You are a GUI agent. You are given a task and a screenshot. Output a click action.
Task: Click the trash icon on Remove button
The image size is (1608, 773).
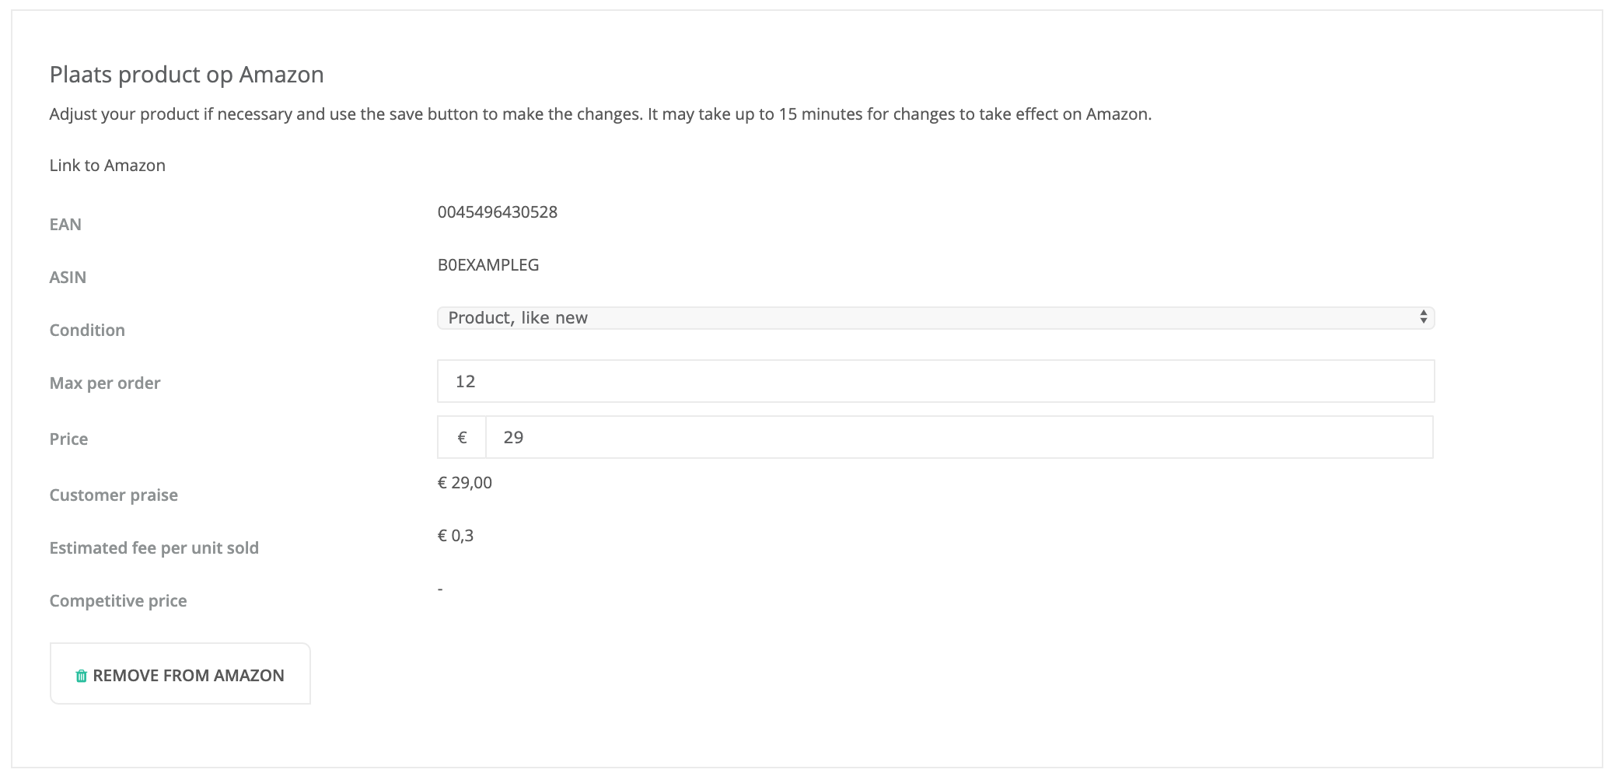tap(81, 676)
